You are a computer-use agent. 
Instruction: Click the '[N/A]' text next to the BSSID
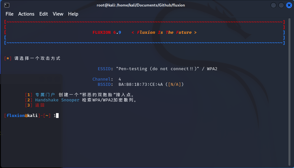tap(175, 84)
